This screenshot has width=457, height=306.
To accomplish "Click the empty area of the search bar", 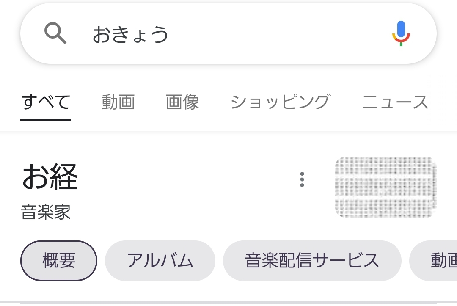I will tap(275, 34).
